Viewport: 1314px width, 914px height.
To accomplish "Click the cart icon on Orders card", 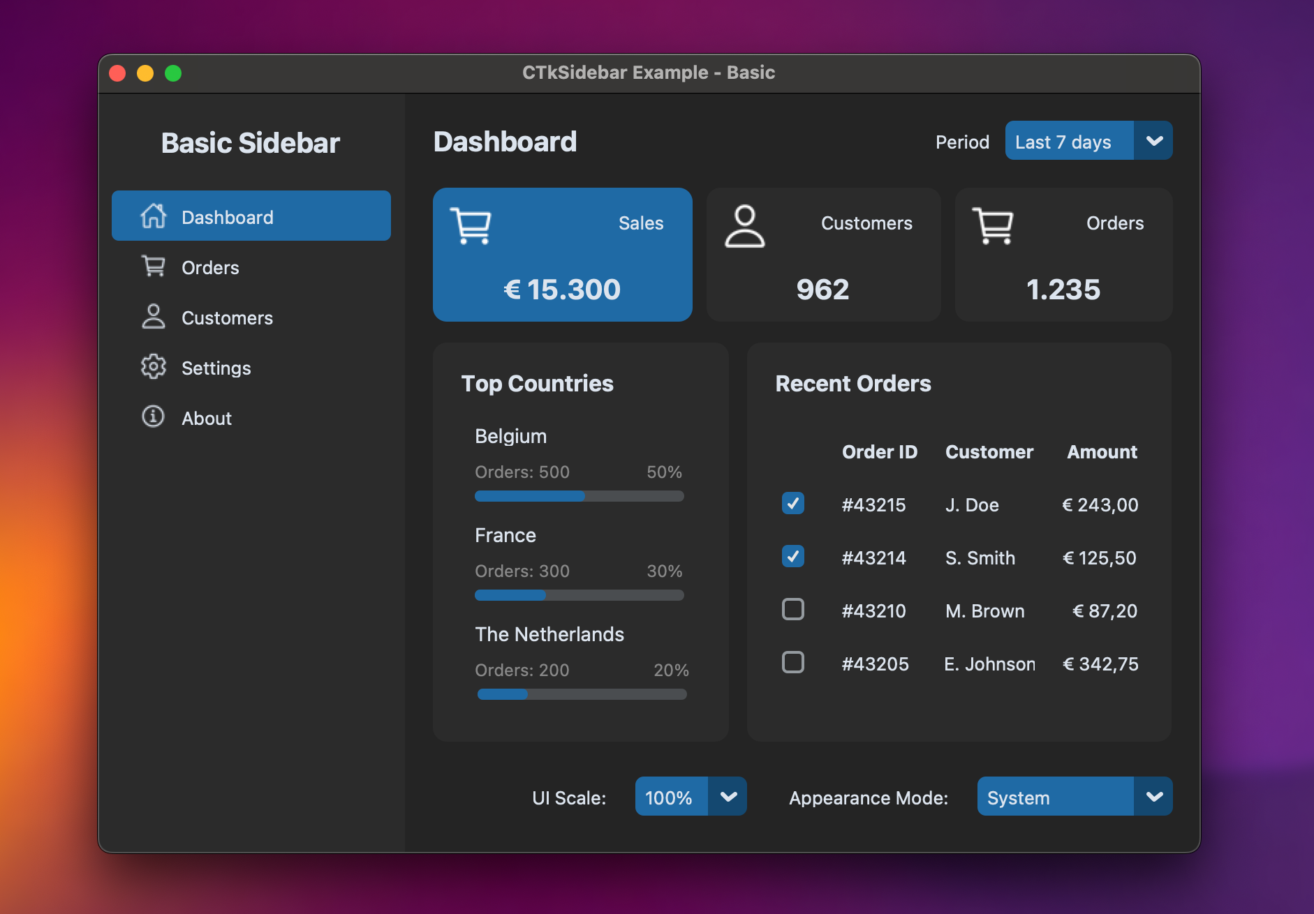I will click(993, 225).
